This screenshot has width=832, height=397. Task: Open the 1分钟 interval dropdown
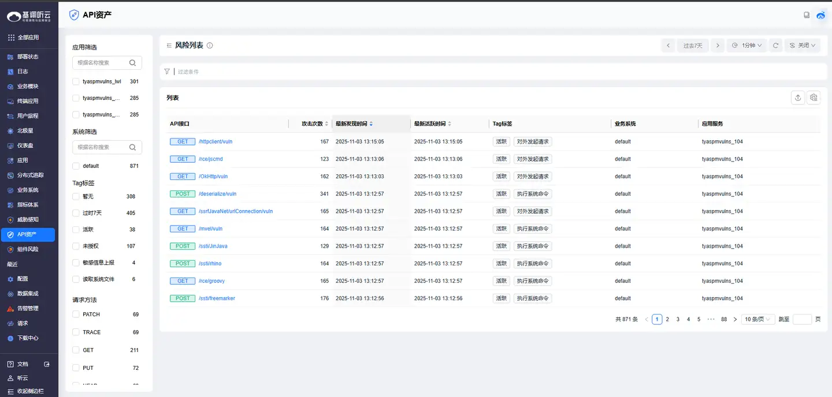pyautogui.click(x=747, y=46)
